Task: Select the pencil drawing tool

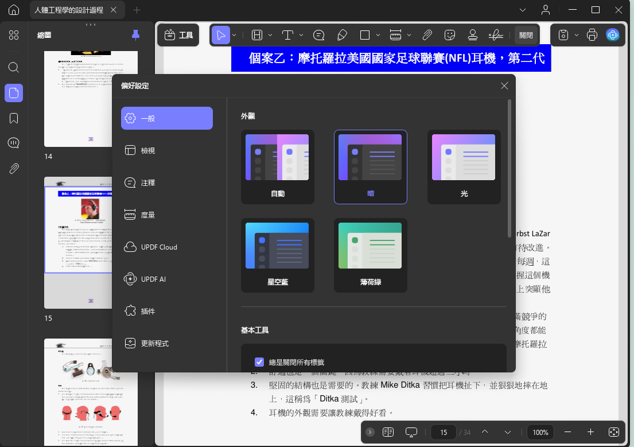Action: (342, 35)
